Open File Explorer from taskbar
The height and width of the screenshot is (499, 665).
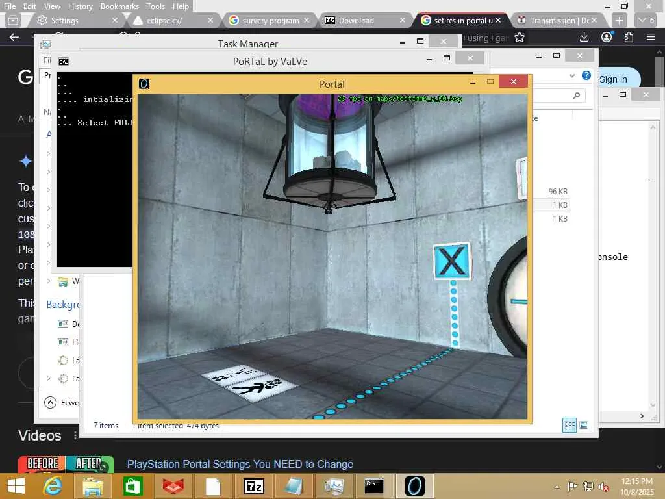pos(92,486)
